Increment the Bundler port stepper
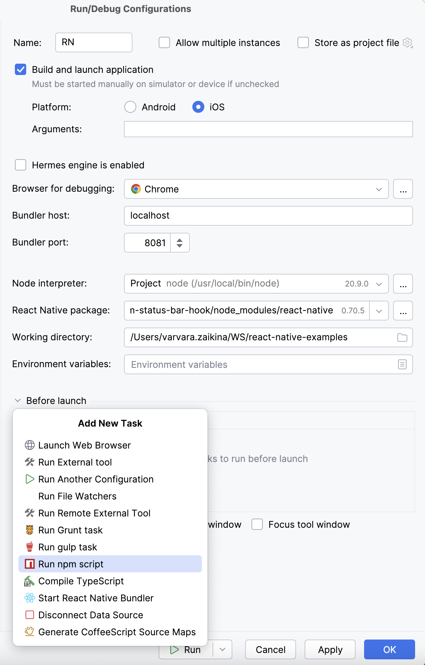Screen dimensions: 425x665 [180, 240]
